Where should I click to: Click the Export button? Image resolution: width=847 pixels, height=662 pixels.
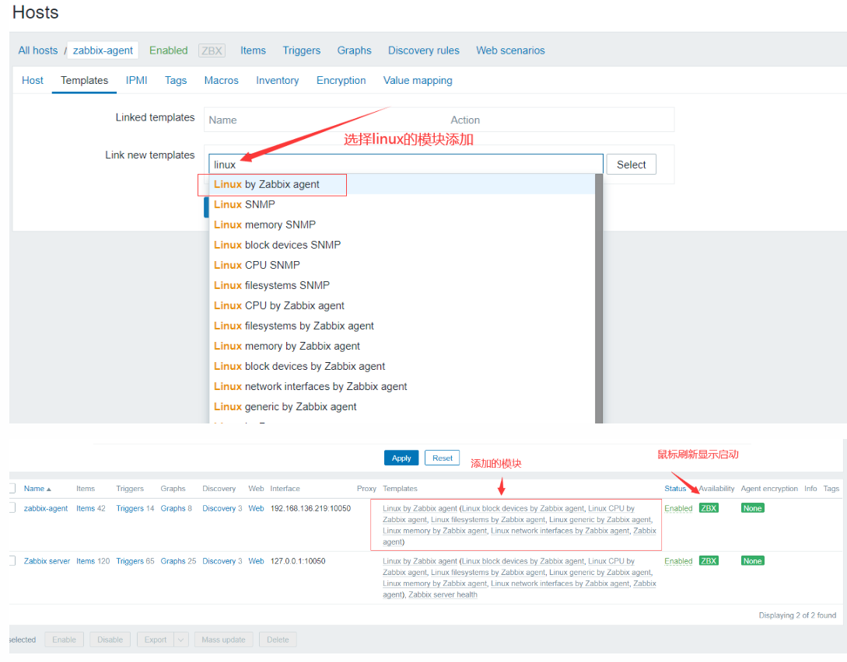click(x=156, y=640)
